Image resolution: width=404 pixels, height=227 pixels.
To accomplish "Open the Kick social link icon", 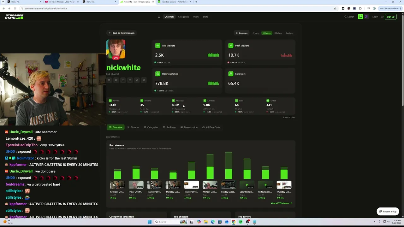I will click(109, 80).
